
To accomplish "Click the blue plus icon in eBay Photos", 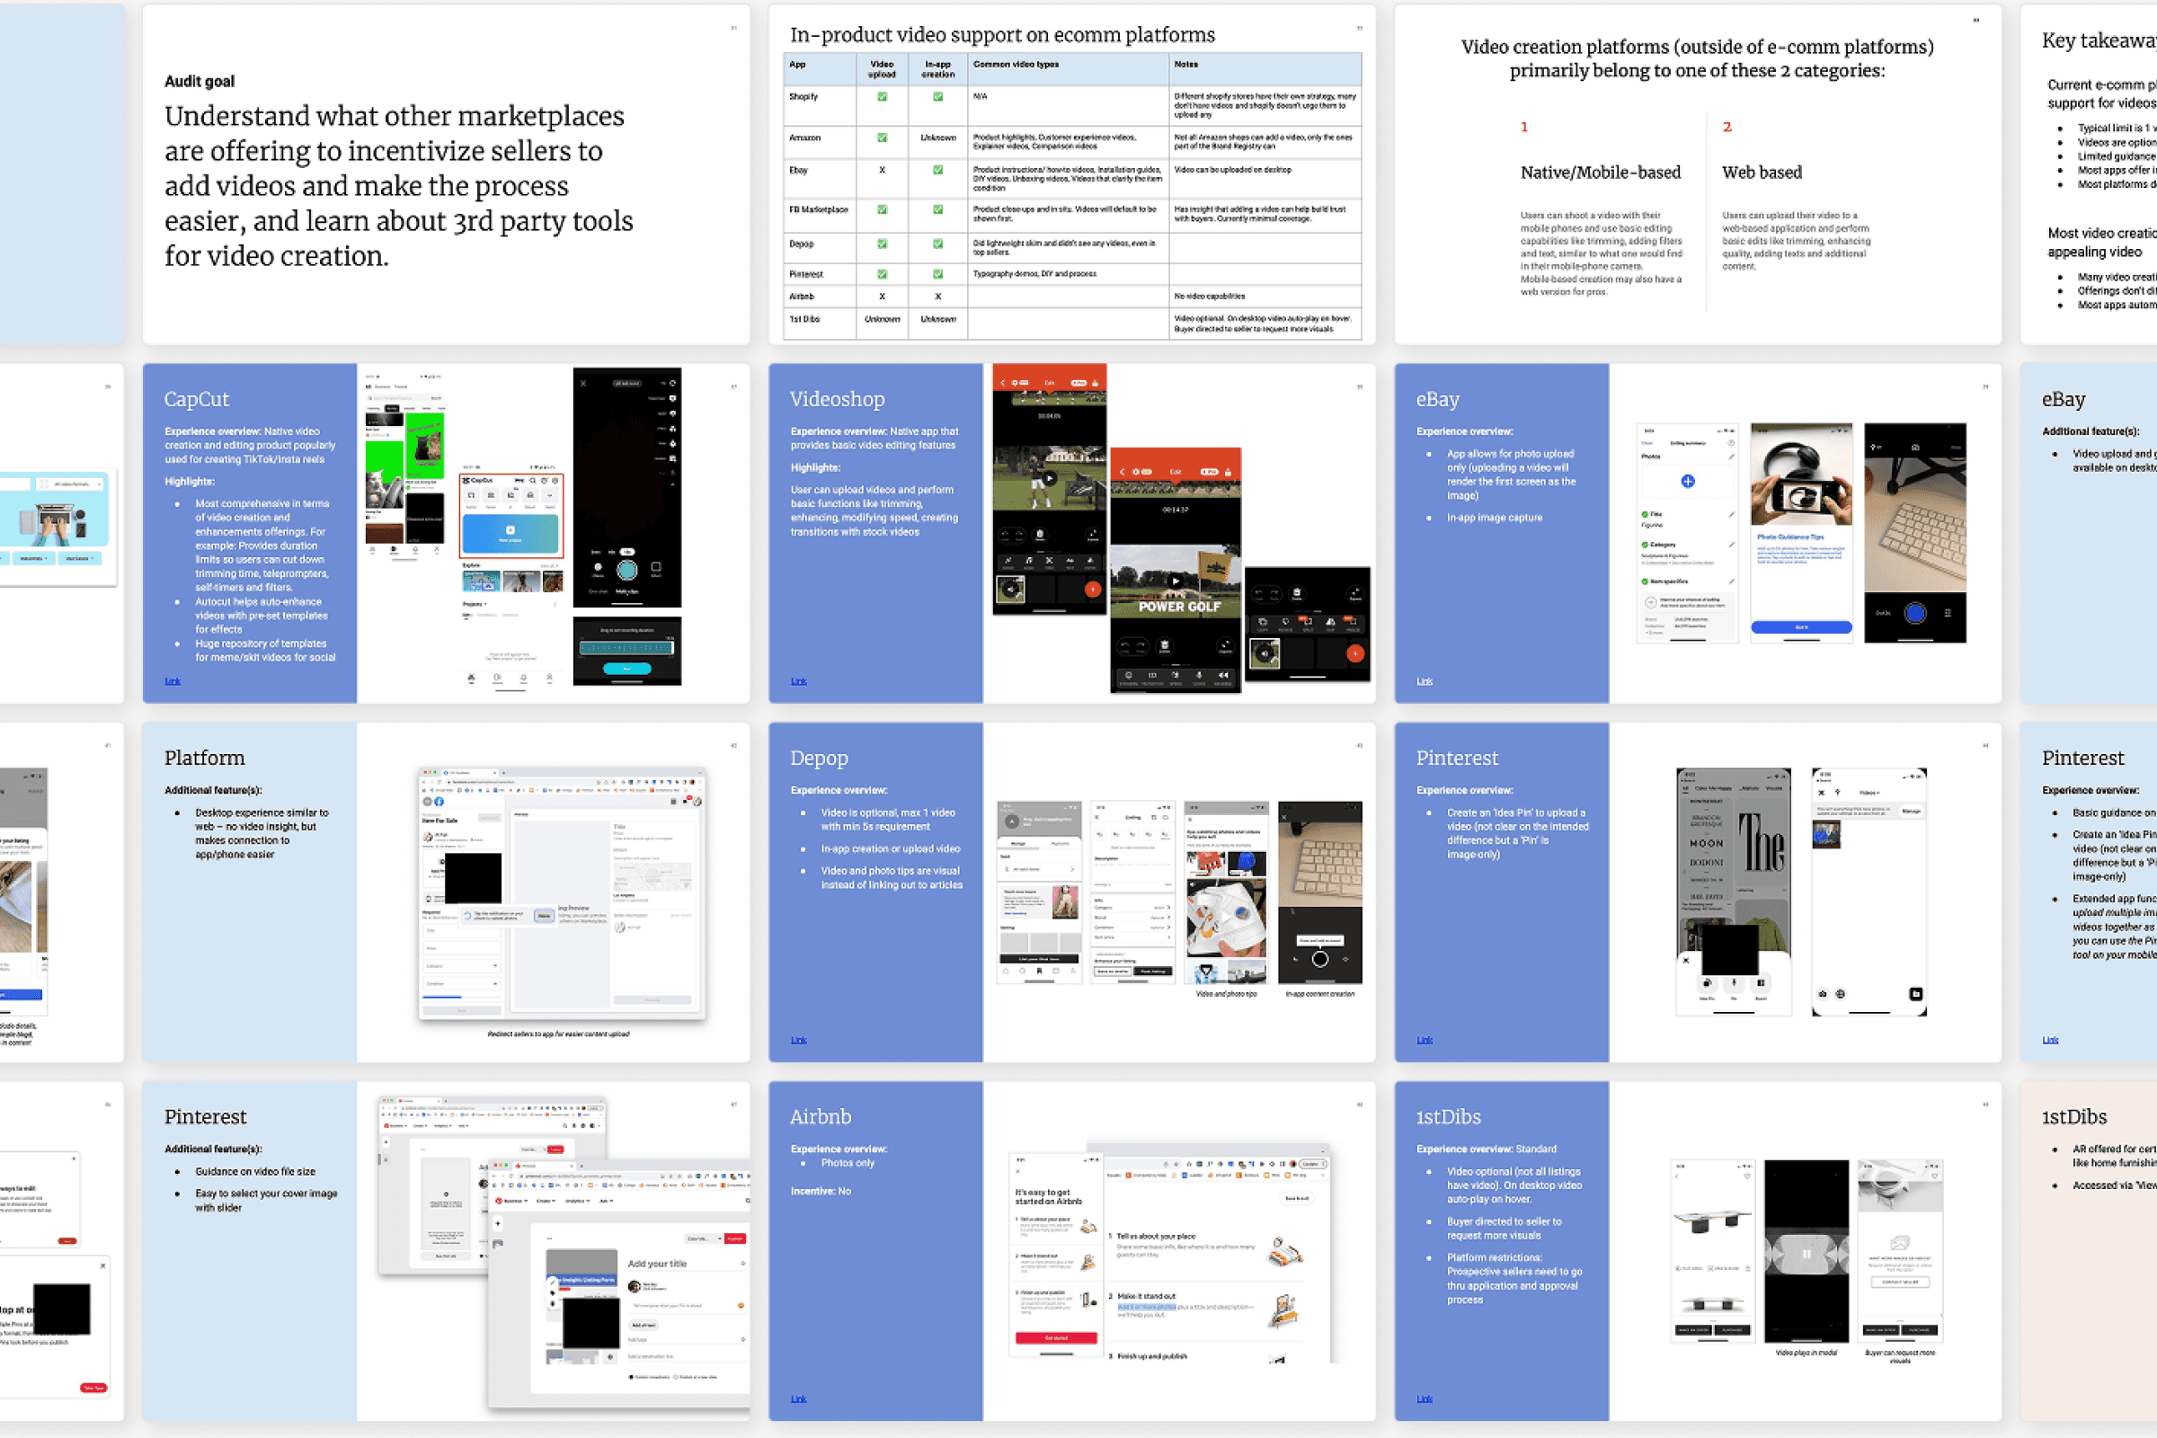I will point(1688,481).
